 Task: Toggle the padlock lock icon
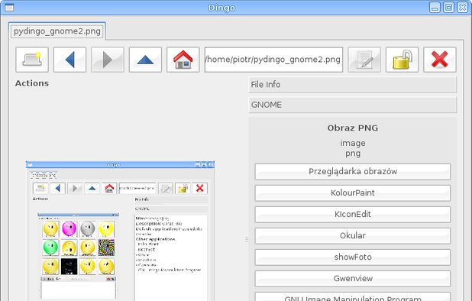402,60
